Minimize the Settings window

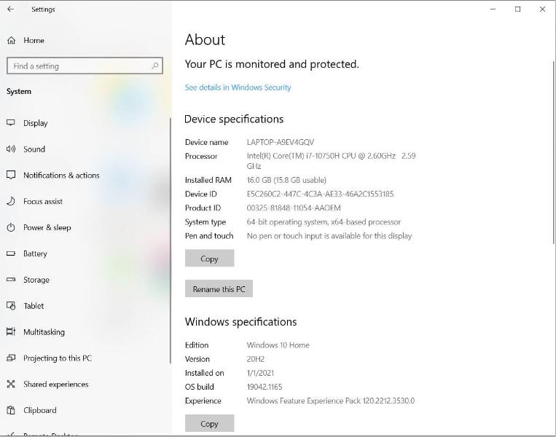(493, 9)
